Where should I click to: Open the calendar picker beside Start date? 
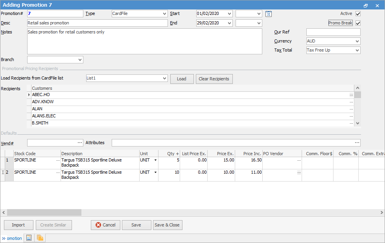[x=268, y=13]
